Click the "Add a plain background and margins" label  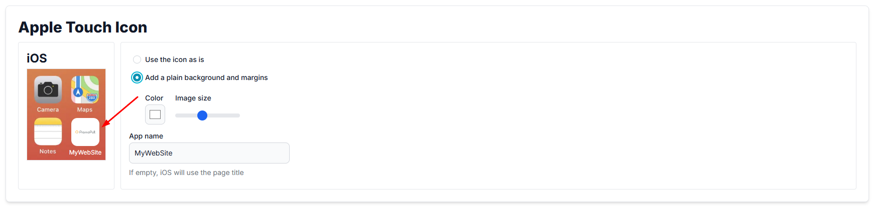pyautogui.click(x=206, y=77)
